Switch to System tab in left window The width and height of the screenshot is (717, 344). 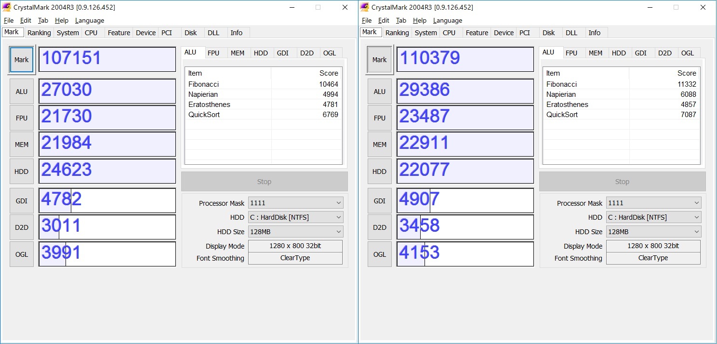click(x=68, y=33)
